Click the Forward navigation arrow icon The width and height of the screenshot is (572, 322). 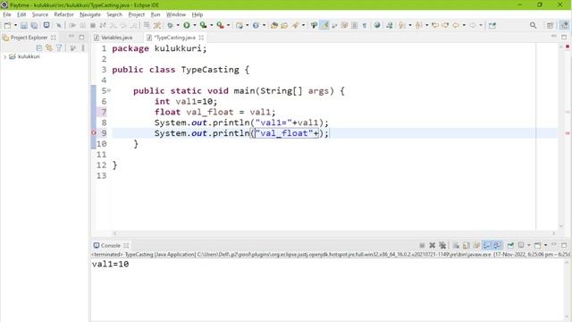(473, 25)
